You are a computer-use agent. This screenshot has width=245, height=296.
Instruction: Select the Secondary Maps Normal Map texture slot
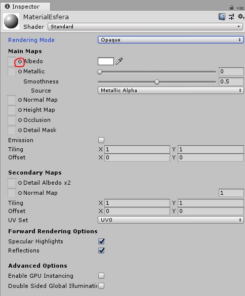pyautogui.click(x=12, y=193)
